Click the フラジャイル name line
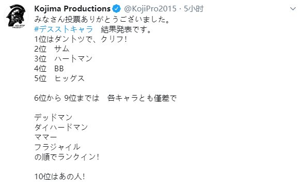Image resolution: width=302 pixels, height=188 pixels. click(57, 147)
